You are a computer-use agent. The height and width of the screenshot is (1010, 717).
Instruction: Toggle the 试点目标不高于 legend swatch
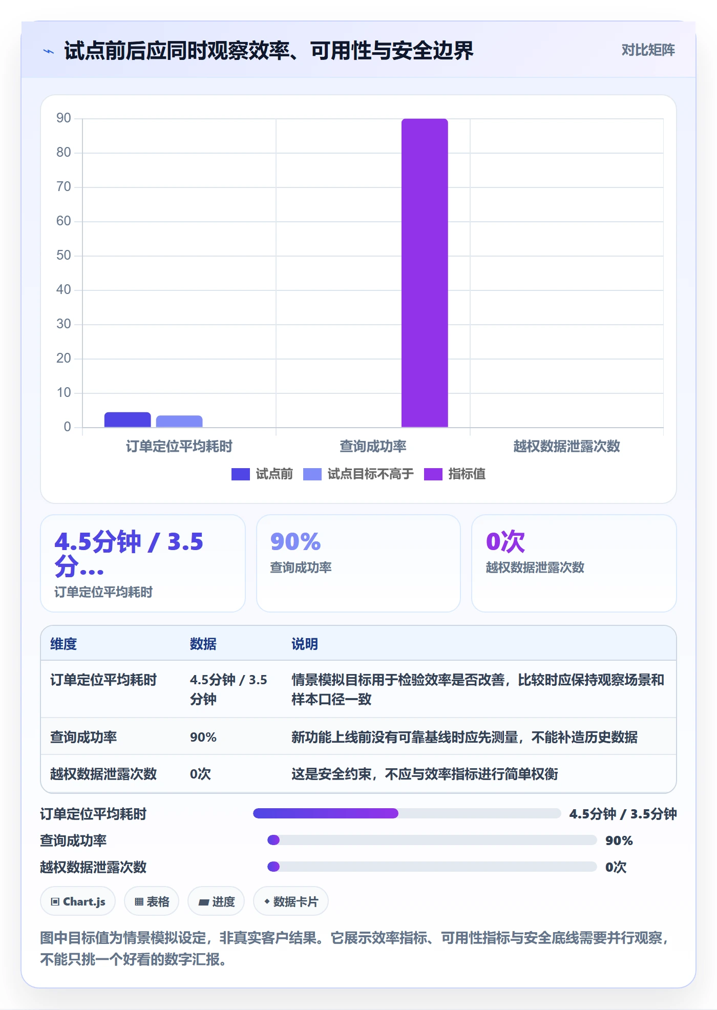point(312,474)
